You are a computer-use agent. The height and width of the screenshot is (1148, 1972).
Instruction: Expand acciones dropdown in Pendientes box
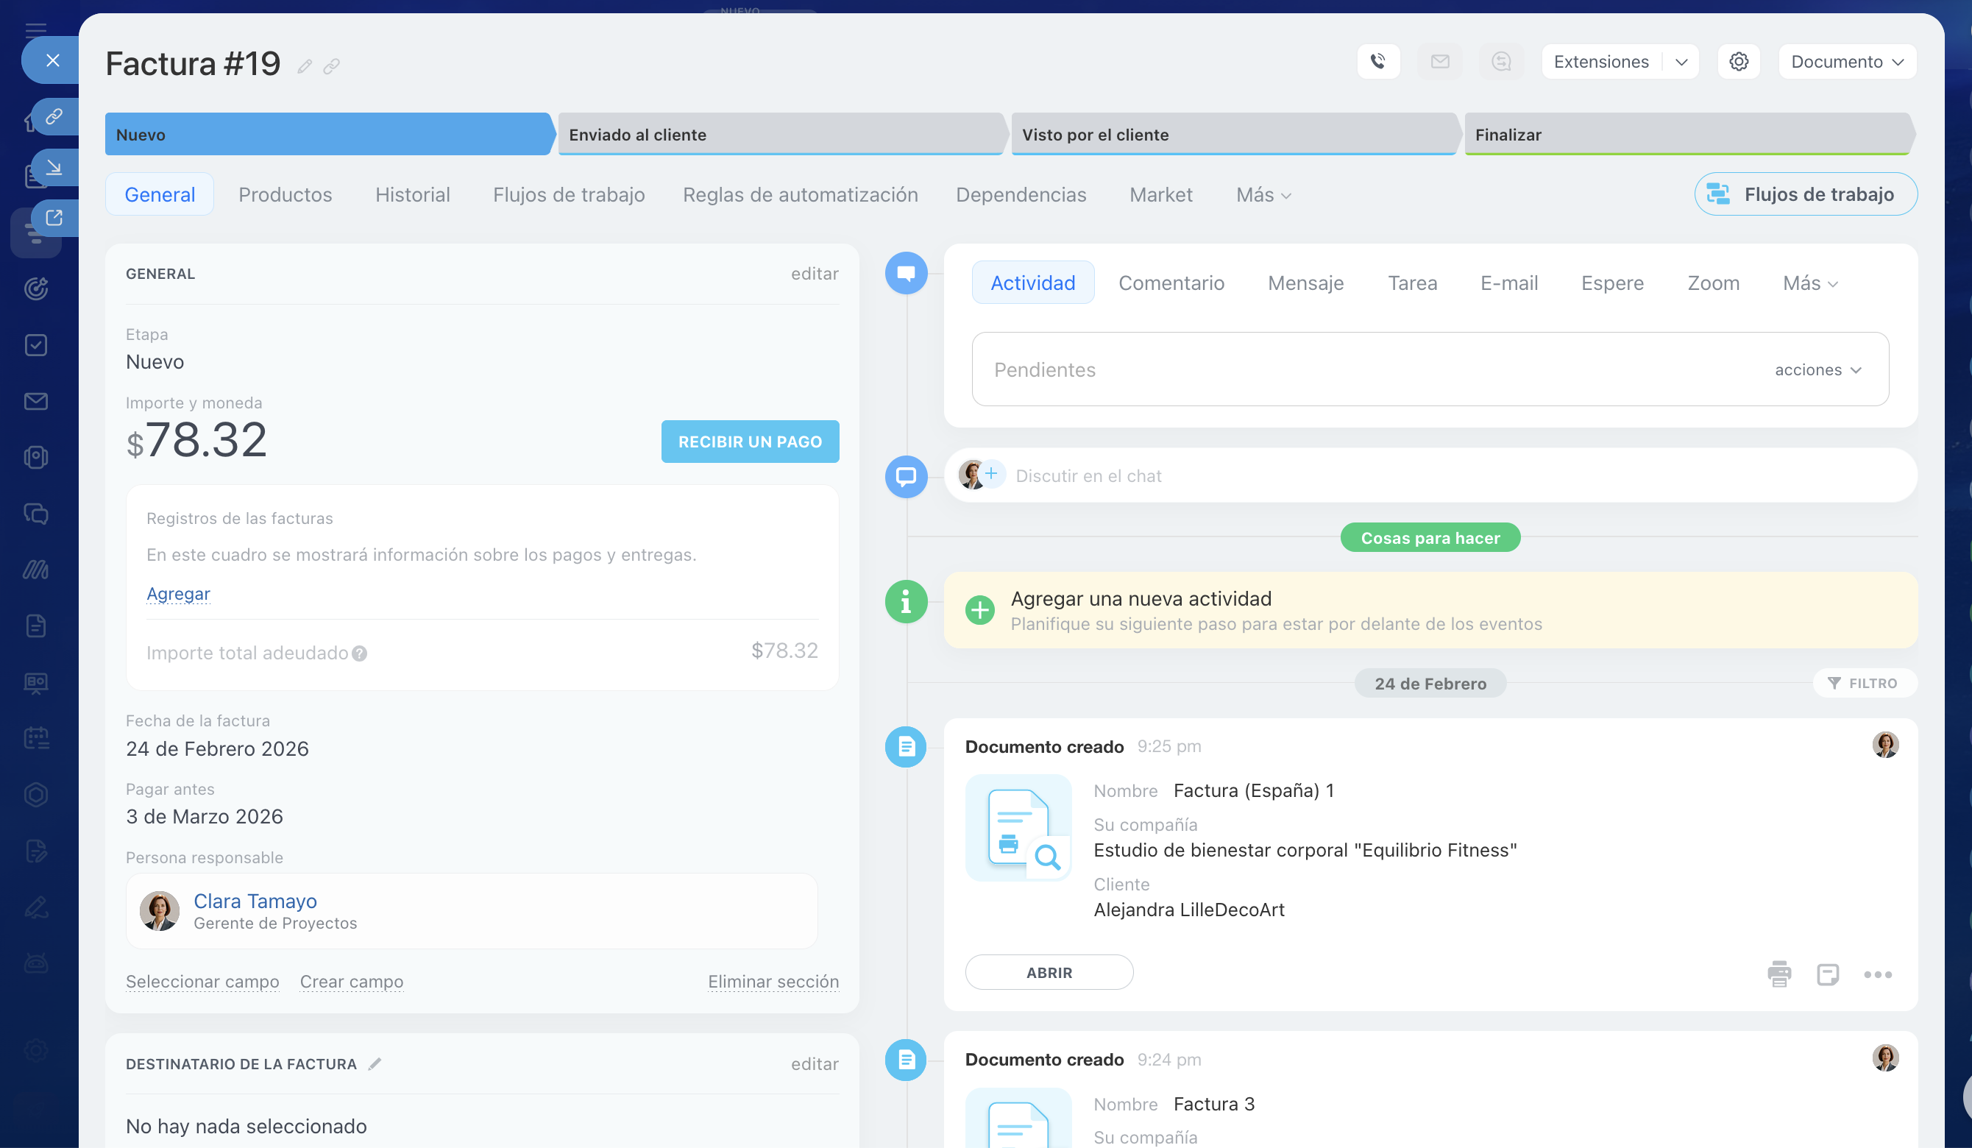pos(1817,369)
